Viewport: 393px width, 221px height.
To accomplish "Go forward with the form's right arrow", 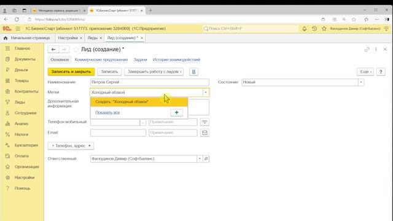I will [64, 49].
